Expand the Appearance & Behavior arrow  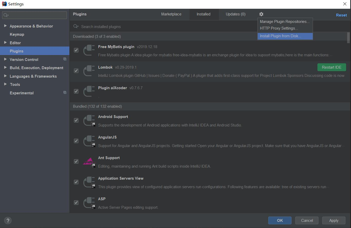click(5, 26)
